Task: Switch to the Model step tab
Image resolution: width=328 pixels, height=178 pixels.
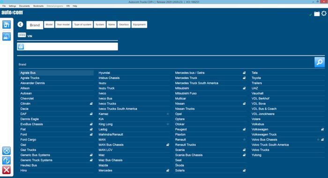Action: [x=49, y=24]
